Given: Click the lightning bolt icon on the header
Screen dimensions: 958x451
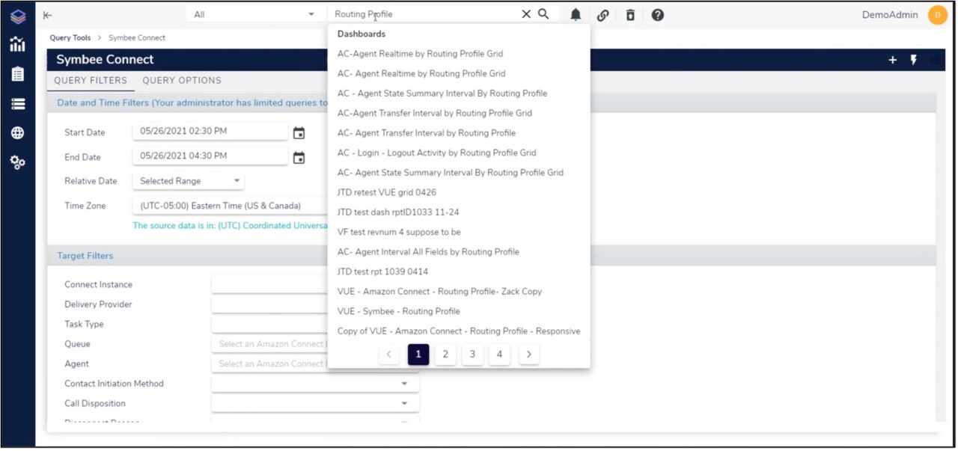Looking at the screenshot, I should pos(914,60).
